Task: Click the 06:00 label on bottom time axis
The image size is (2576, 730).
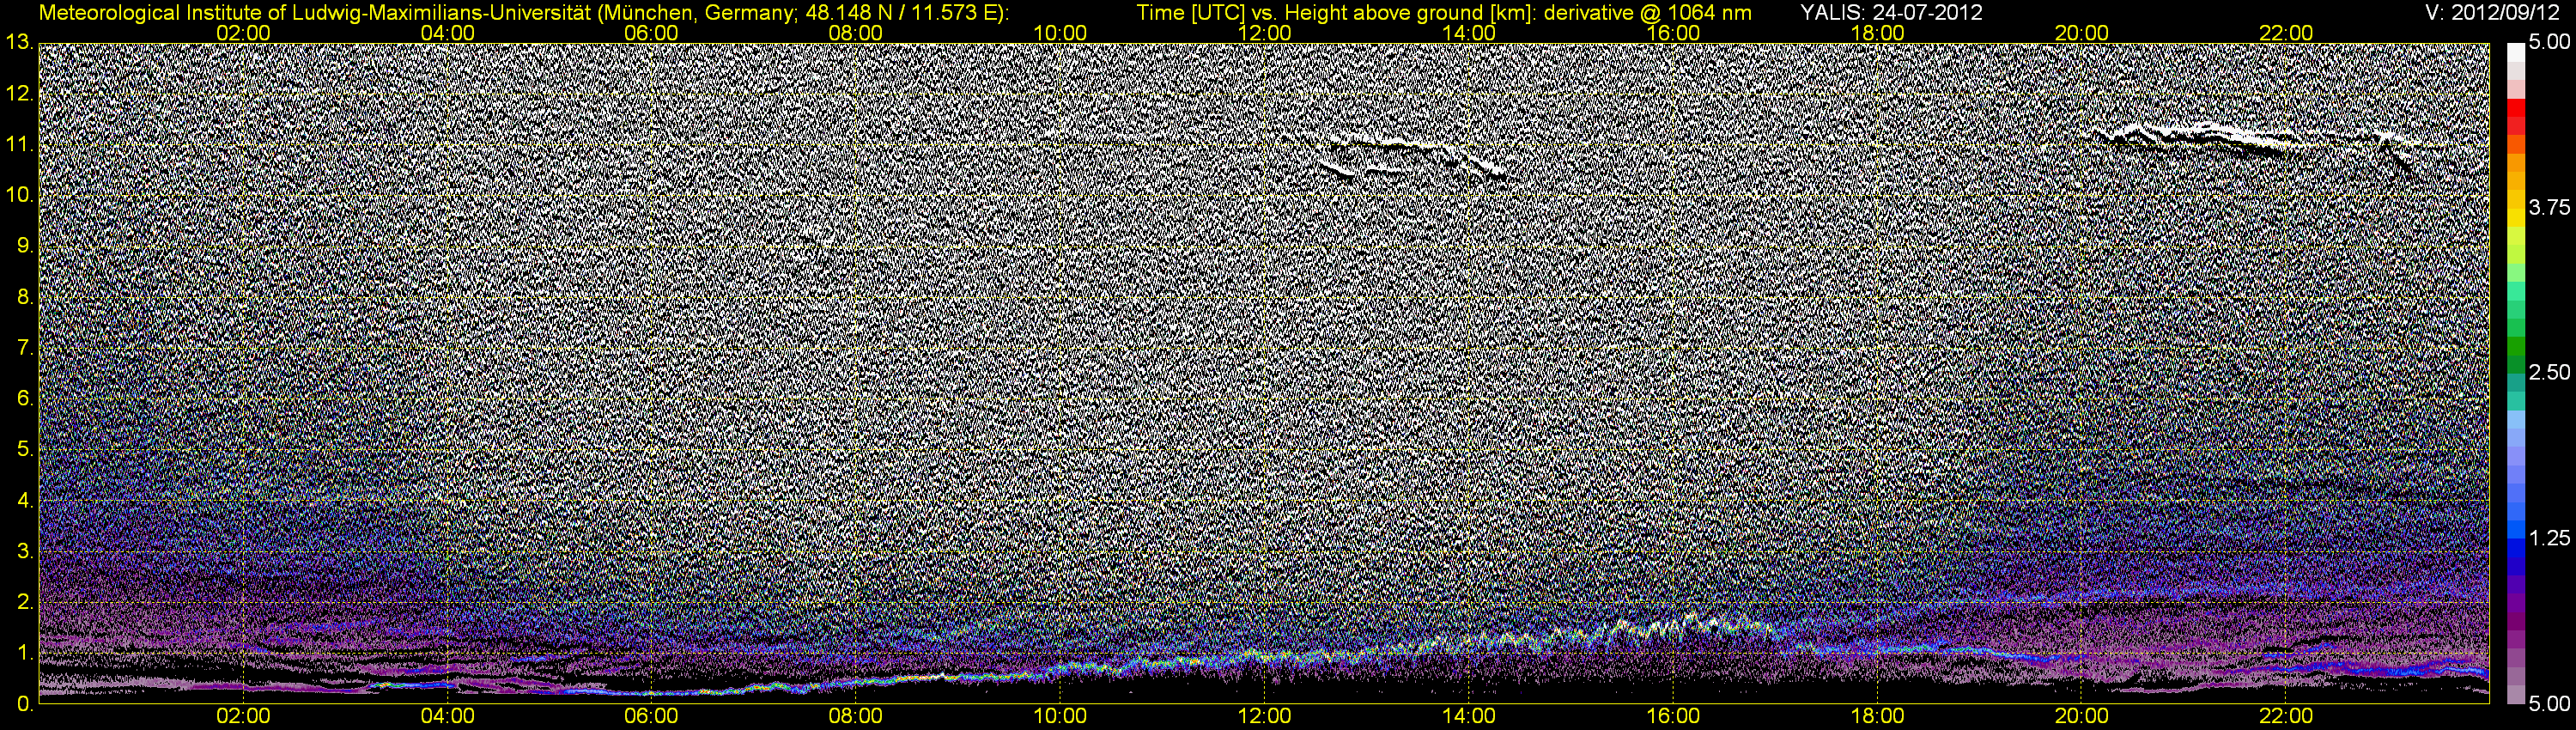Action: point(651,717)
